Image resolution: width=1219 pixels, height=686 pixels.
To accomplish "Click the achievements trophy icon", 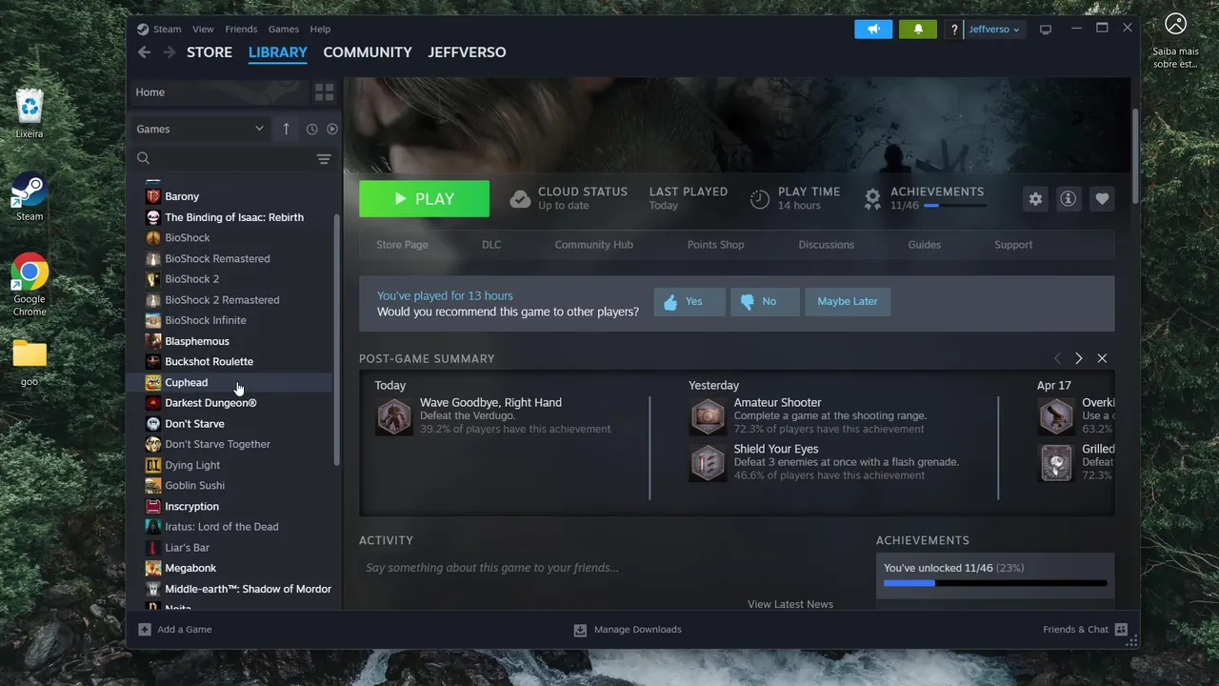I will tap(872, 199).
